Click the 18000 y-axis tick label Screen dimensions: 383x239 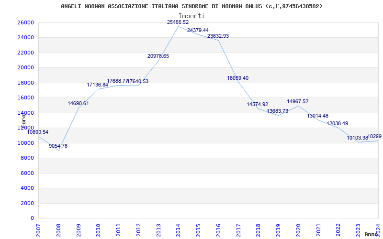pos(25,83)
